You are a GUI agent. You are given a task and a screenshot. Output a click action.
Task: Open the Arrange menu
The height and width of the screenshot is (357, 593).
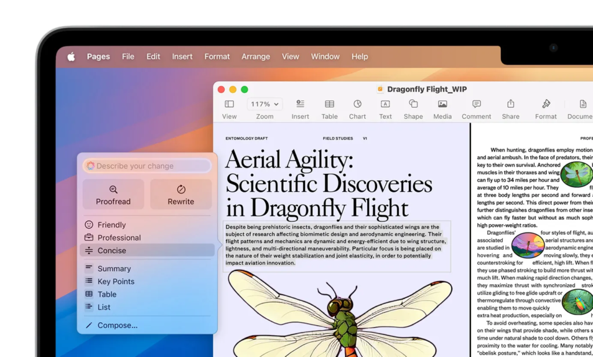click(255, 56)
